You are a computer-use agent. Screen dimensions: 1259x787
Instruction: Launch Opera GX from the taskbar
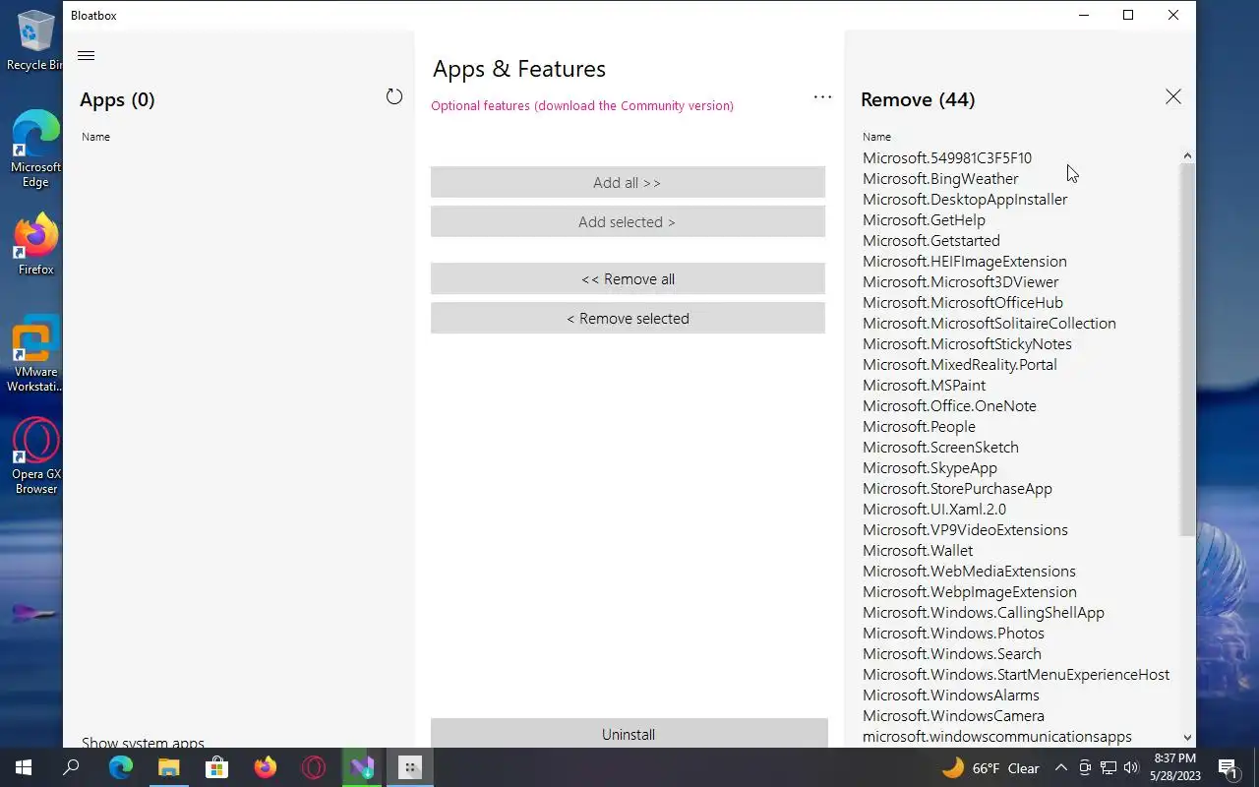[313, 767]
